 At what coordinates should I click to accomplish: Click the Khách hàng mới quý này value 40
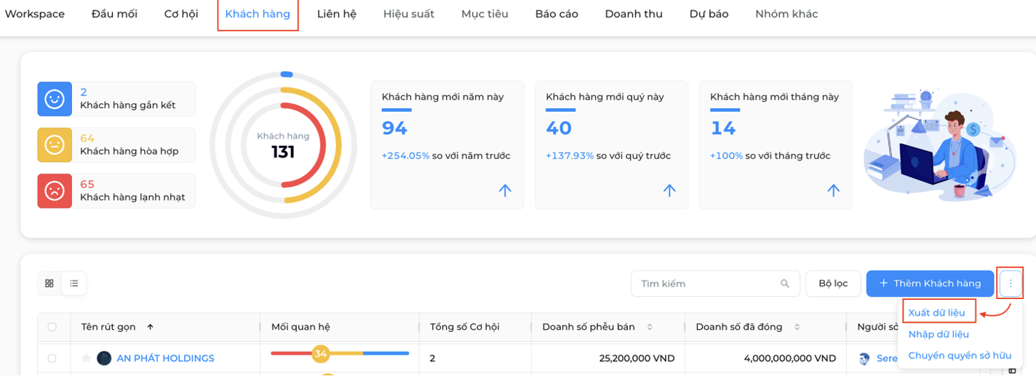(559, 129)
